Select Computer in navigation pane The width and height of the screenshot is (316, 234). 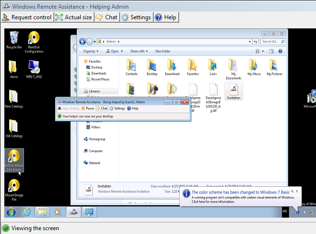click(93, 151)
